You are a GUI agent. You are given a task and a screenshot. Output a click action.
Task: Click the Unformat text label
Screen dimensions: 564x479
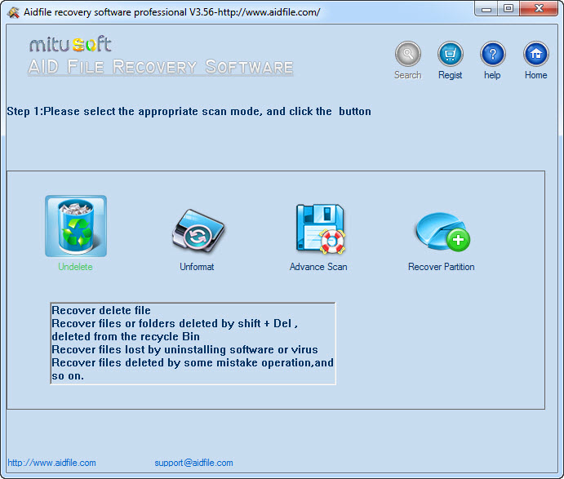click(197, 267)
